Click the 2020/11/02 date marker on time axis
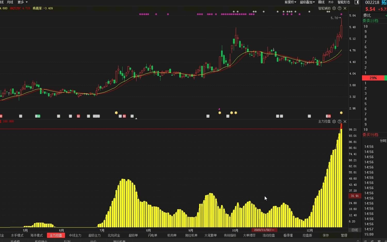The width and height of the screenshot is (387, 242). tap(264, 230)
